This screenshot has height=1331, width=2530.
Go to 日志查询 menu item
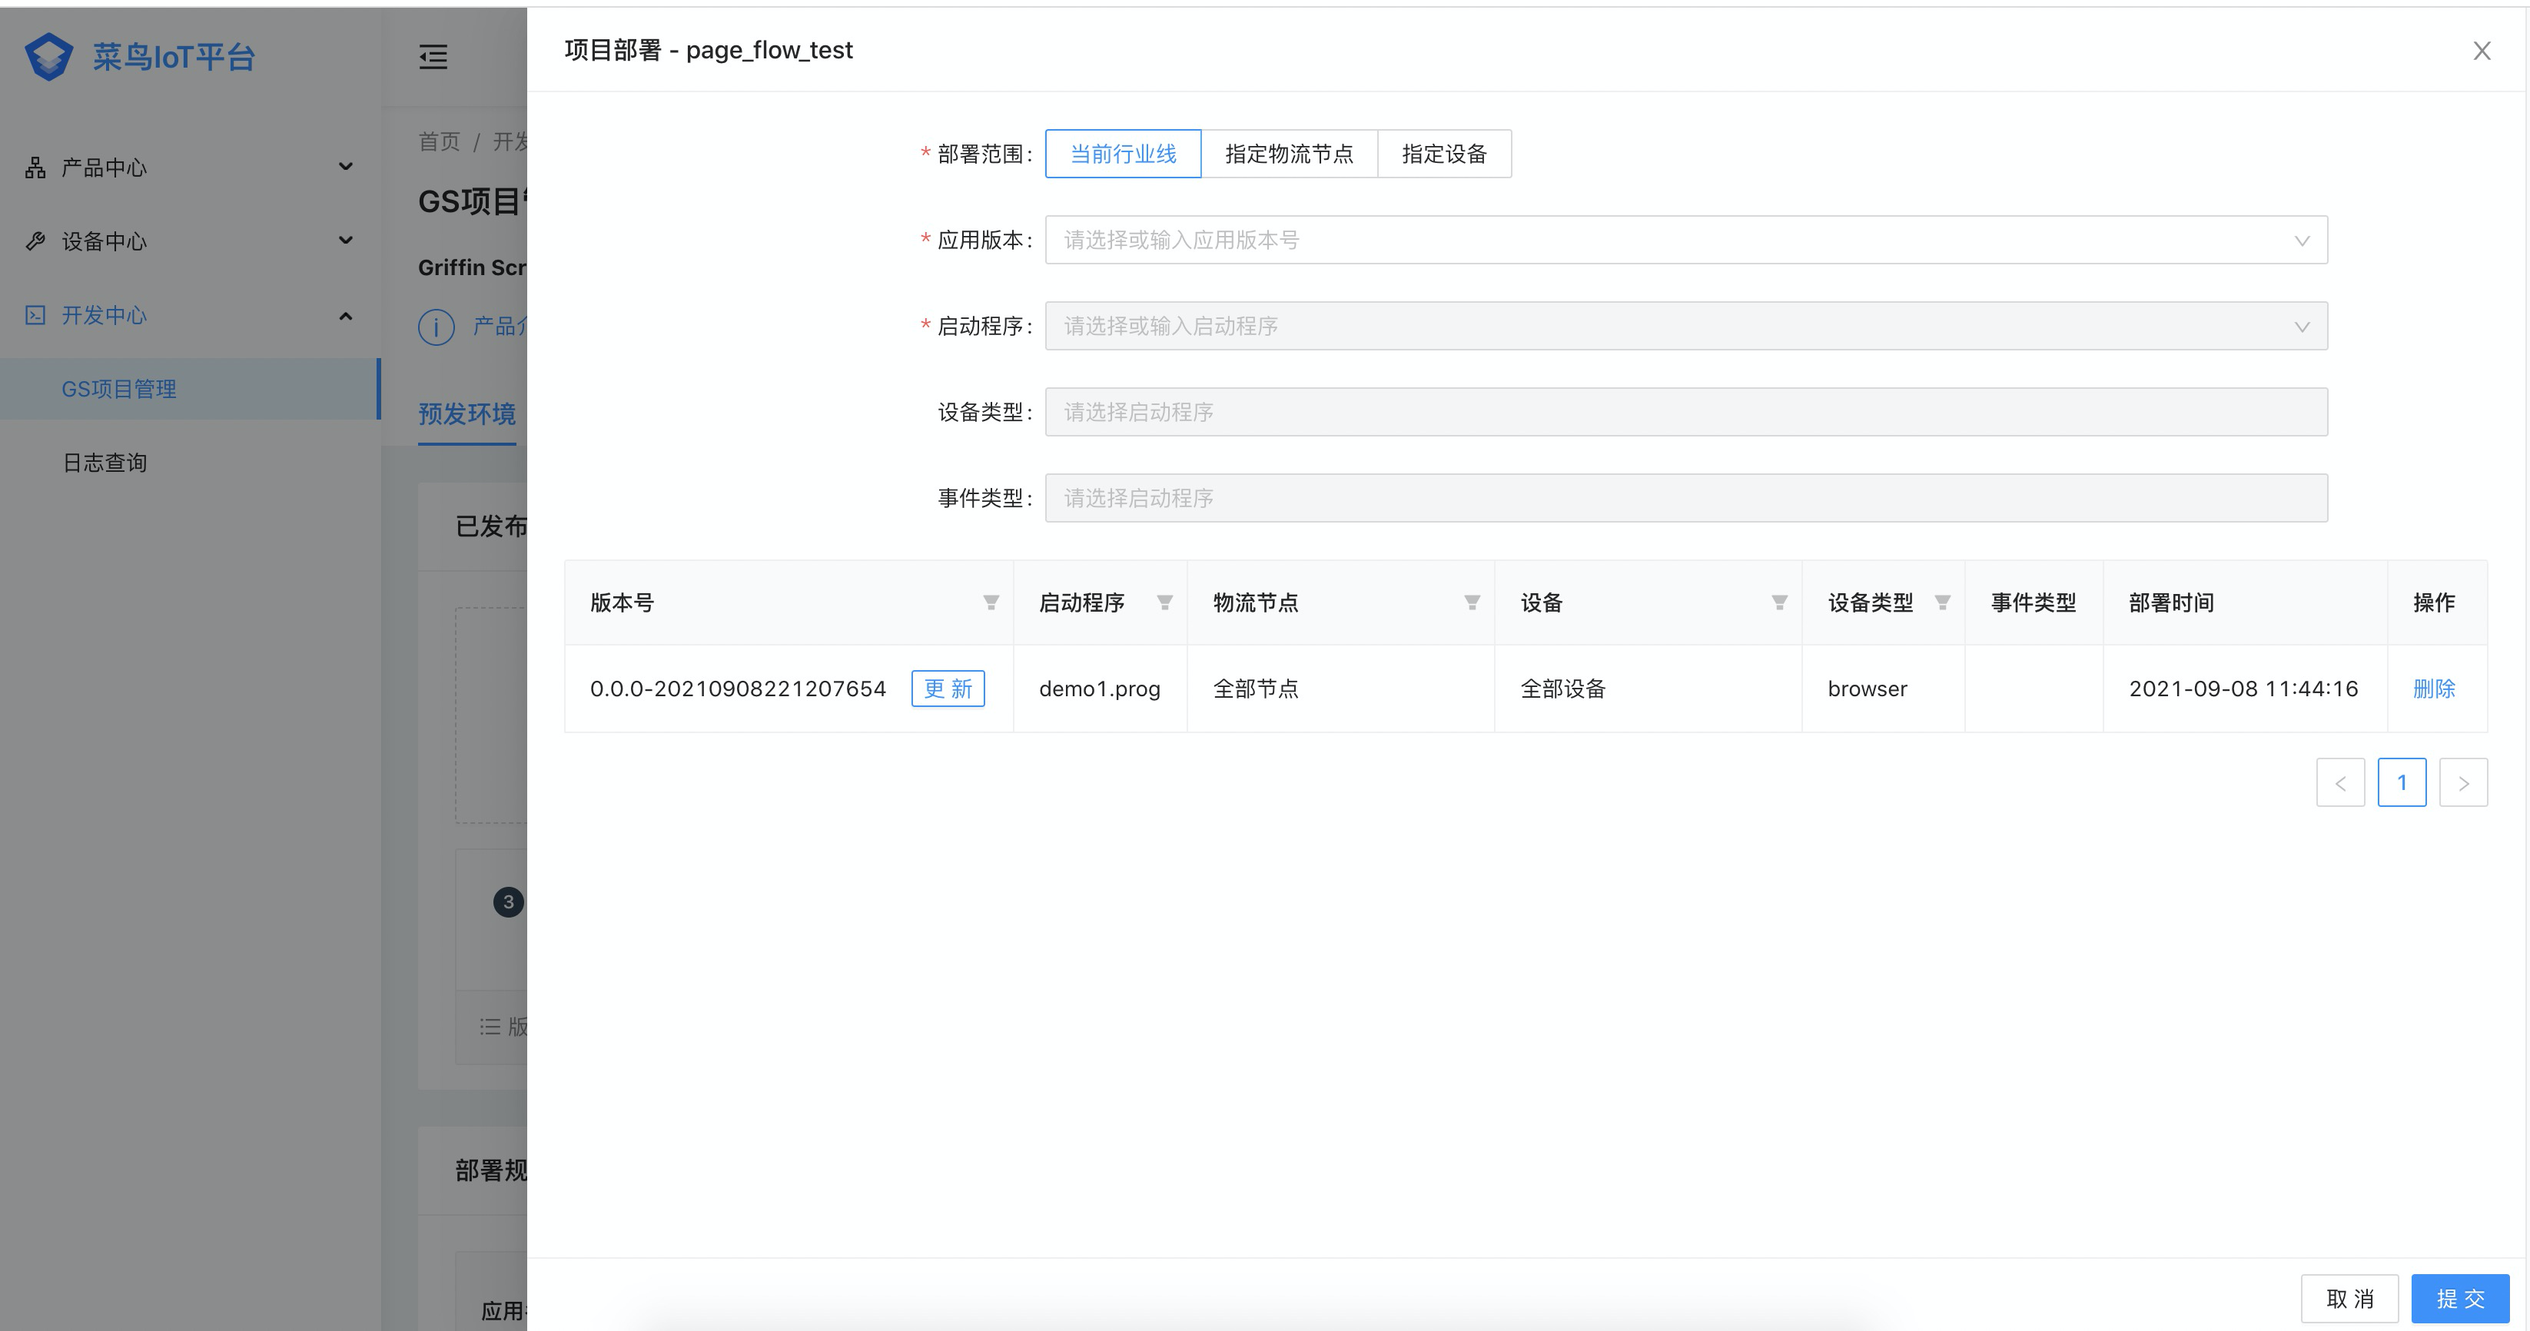coord(105,463)
